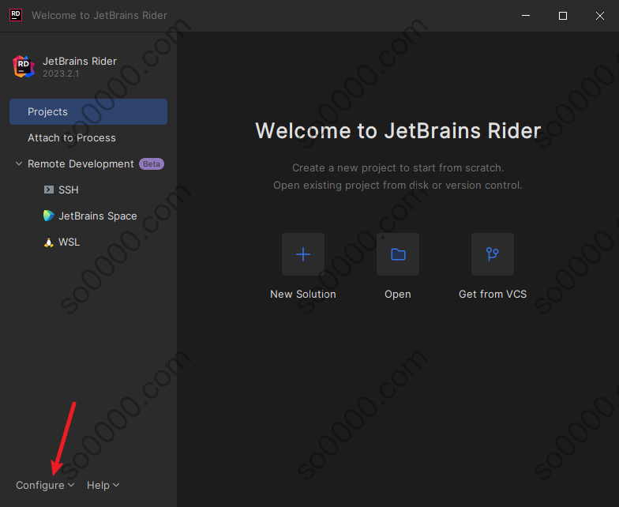Viewport: 619px width, 507px height.
Task: Open the JetBrains Space option
Action: 88,216
